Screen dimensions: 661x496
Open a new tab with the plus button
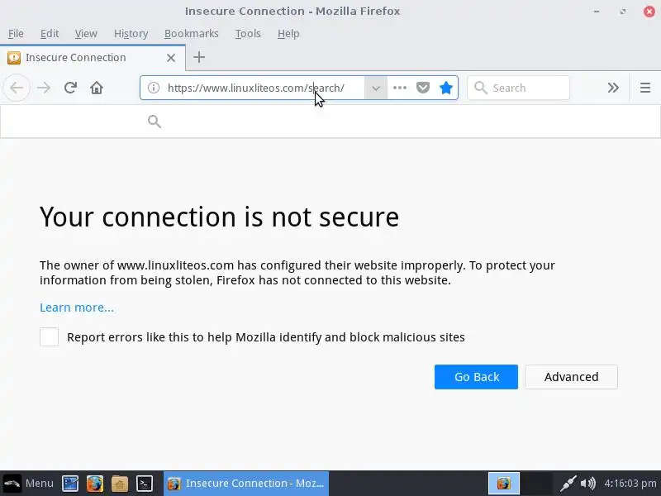coord(199,57)
